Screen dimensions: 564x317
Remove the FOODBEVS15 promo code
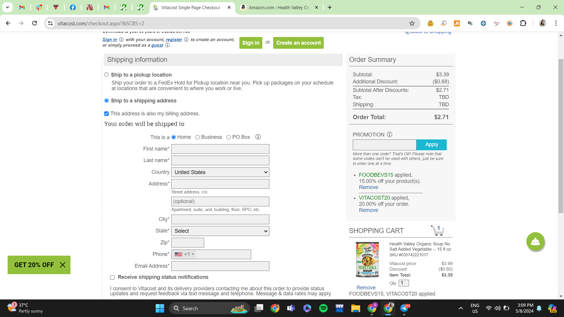pyautogui.click(x=368, y=187)
